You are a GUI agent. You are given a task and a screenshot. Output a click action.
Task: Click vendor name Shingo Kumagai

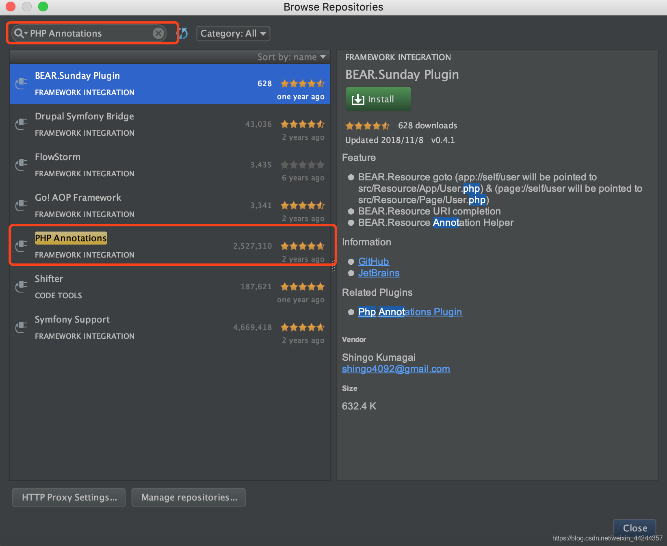click(x=379, y=357)
